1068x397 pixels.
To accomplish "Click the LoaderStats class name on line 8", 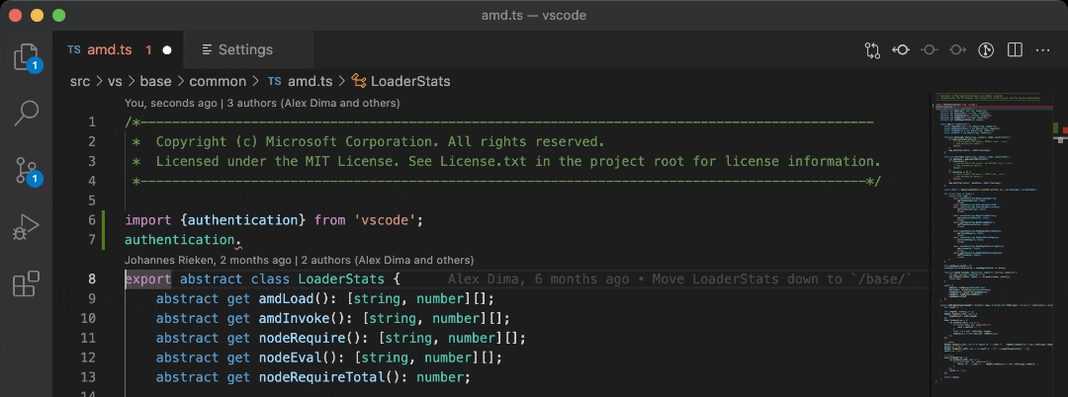I will pyautogui.click(x=341, y=278).
